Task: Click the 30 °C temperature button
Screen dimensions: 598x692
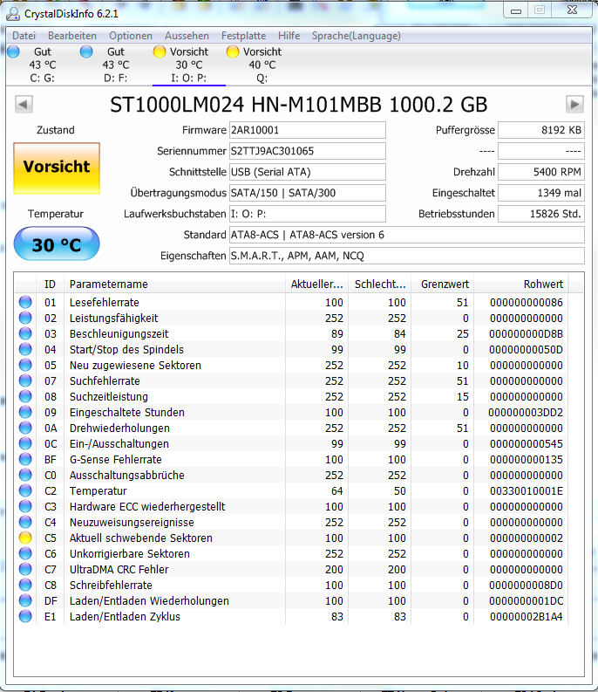Action: coord(57,244)
